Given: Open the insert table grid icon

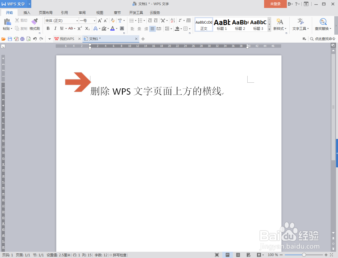Looking at the screenshot, I should click(x=188, y=20).
